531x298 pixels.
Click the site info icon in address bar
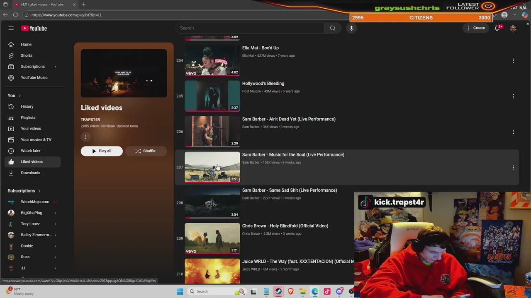26,15
